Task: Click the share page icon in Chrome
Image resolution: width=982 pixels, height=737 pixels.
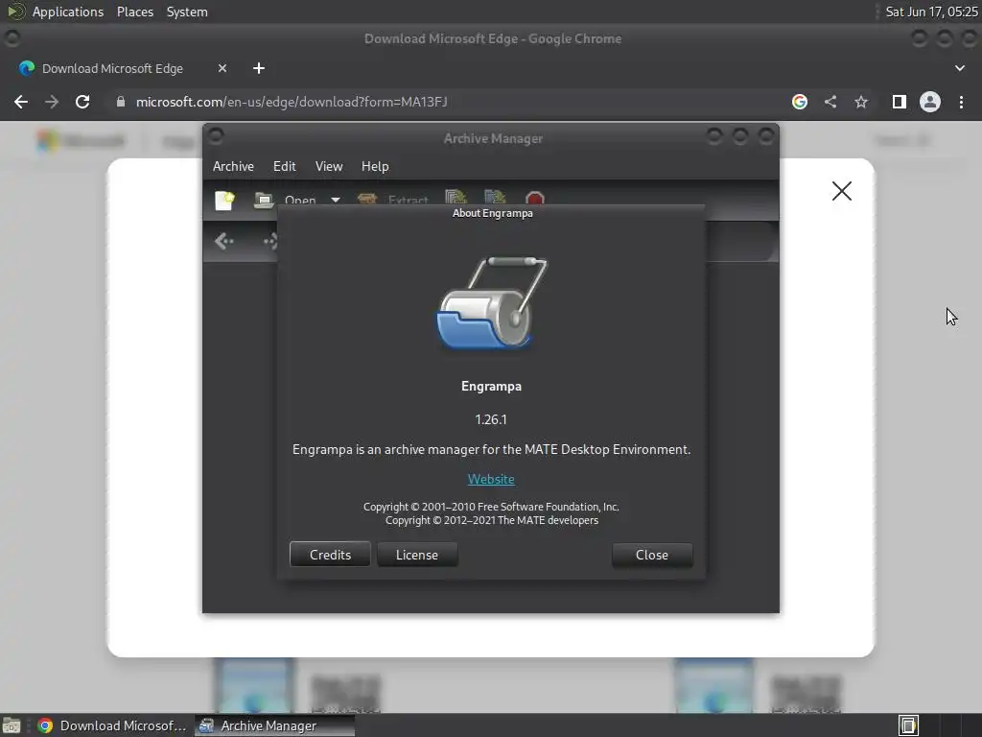Action: click(x=830, y=102)
